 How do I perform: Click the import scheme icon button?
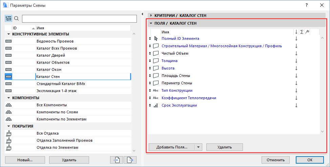(x=117, y=160)
